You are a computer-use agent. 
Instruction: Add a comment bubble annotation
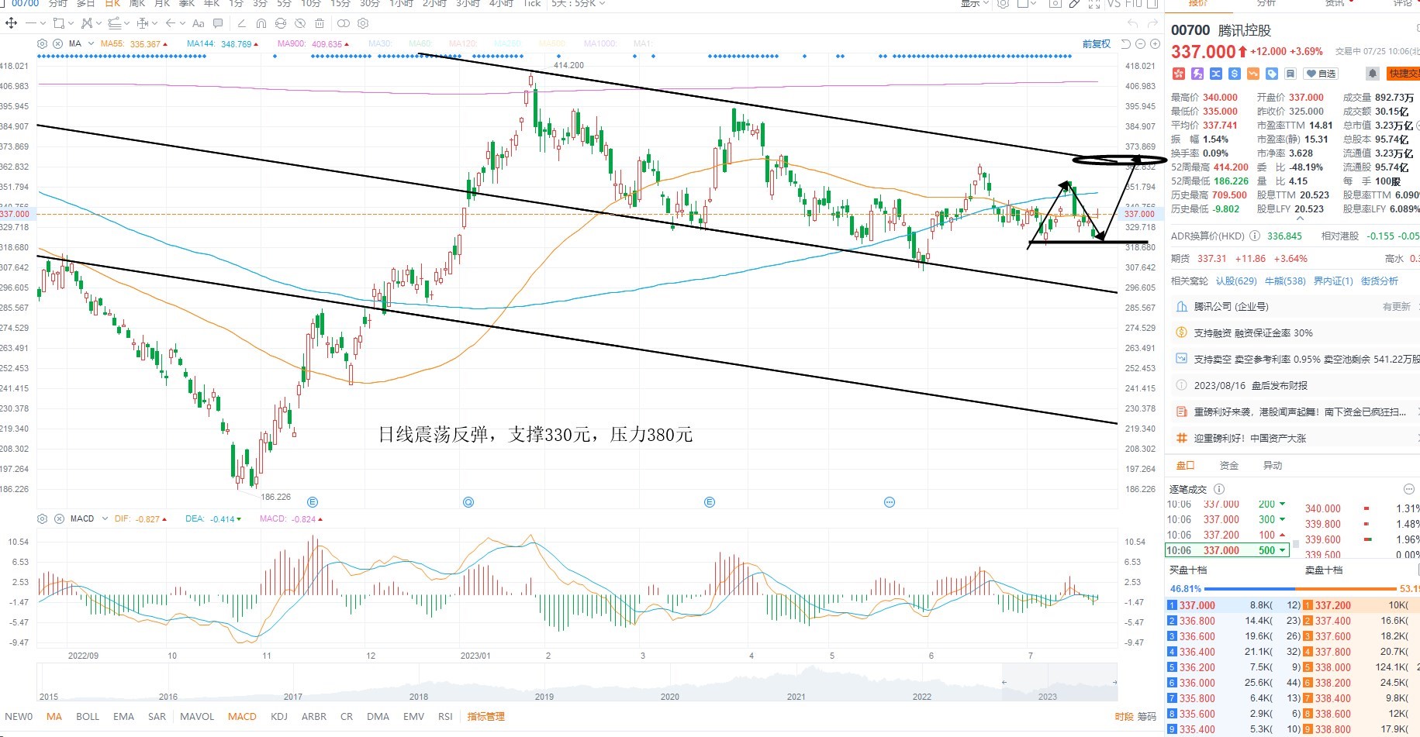pos(218,23)
